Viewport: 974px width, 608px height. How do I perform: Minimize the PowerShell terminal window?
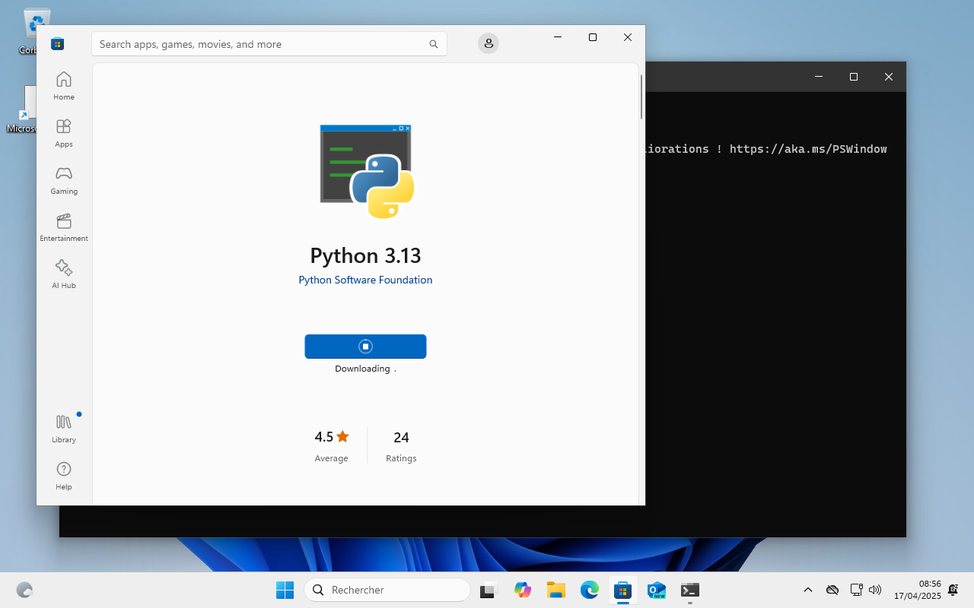point(819,77)
